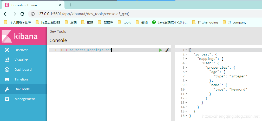
Task: Collapse the "properties" block fold arrow
Action: [x=186, y=68]
